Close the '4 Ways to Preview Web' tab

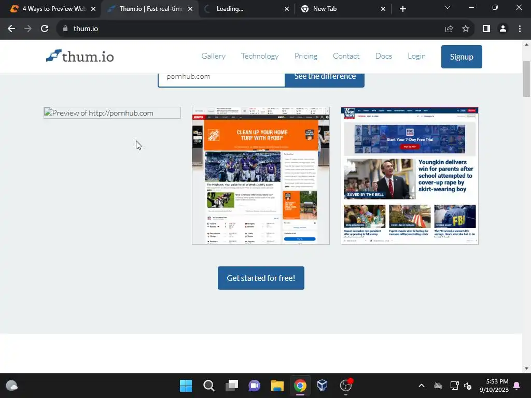coord(93,9)
